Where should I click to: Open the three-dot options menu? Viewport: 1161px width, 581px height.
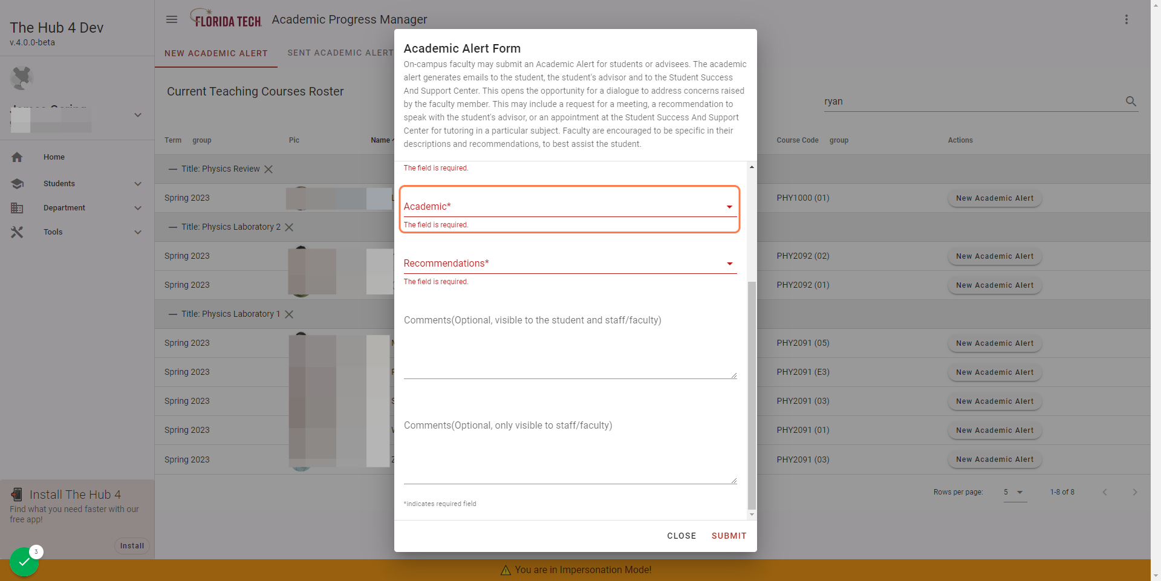pos(1127,19)
